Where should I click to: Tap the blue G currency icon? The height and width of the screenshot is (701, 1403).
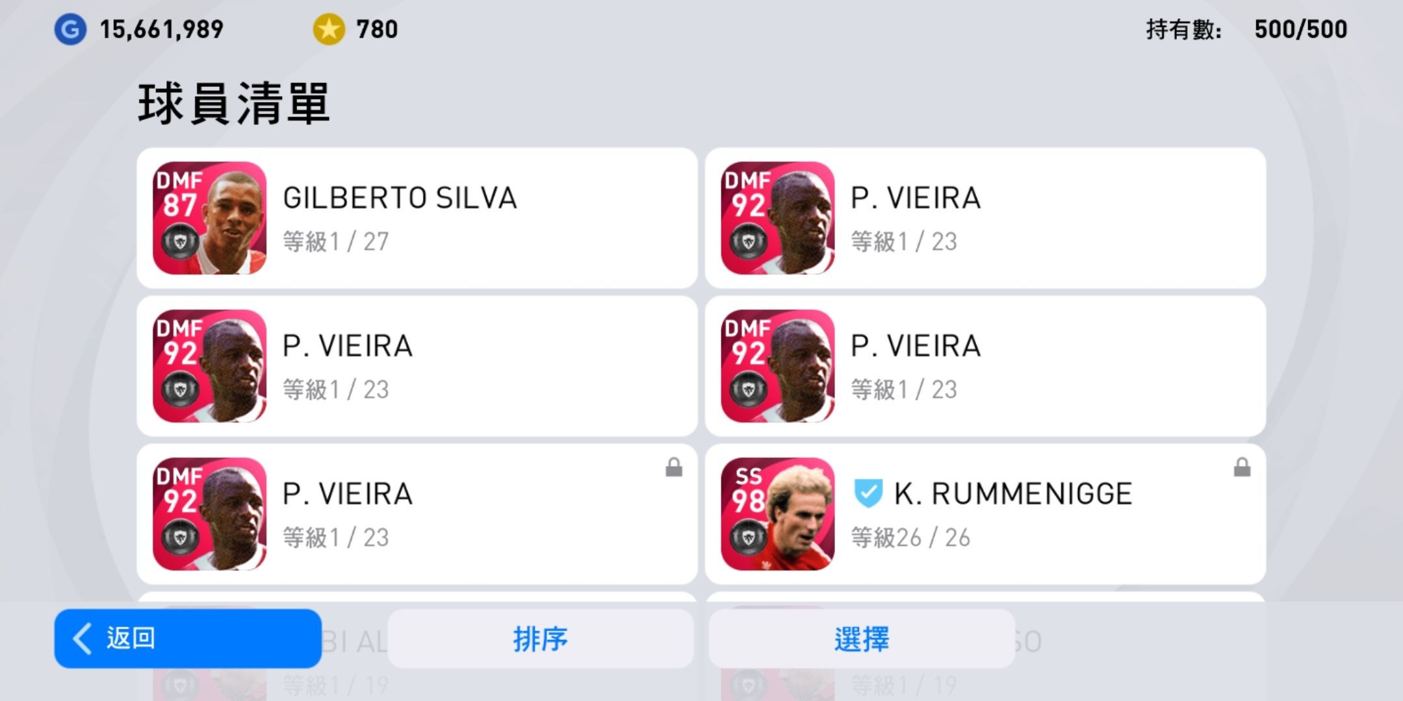pyautogui.click(x=70, y=29)
